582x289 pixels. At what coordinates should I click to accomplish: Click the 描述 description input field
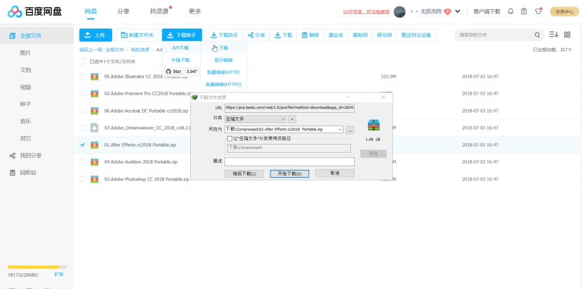pos(289,162)
